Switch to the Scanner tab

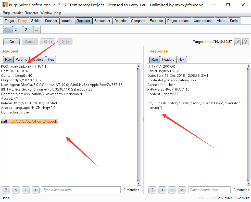[51, 21]
